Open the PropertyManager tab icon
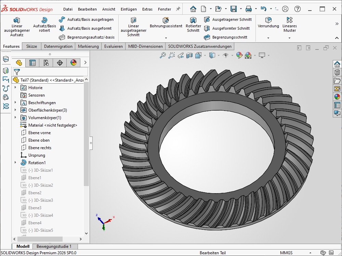Image resolution: width=342 pixels, height=256 pixels. (x=32, y=62)
